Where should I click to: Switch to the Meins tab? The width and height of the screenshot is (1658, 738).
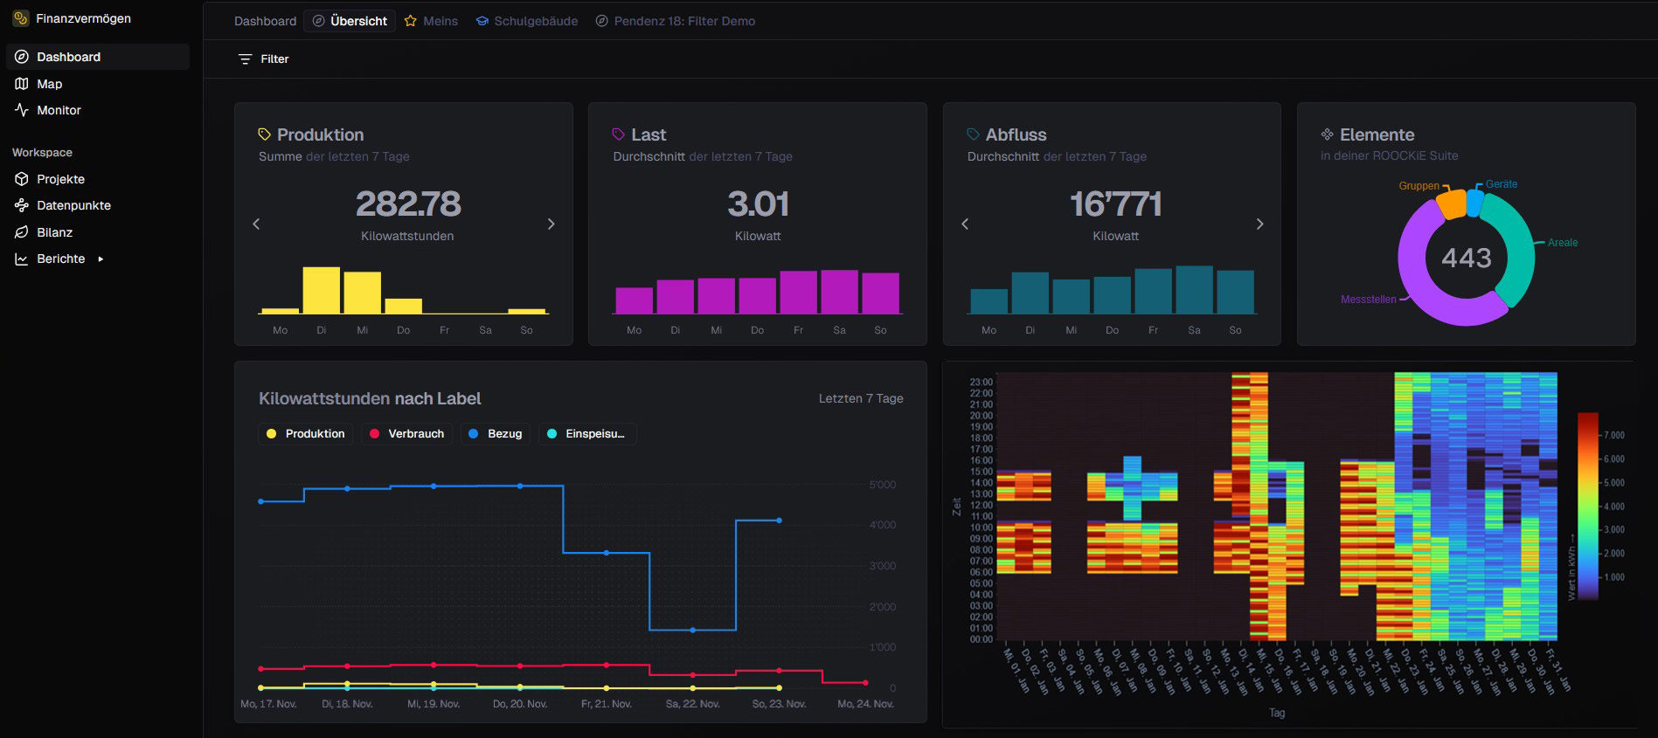431,21
